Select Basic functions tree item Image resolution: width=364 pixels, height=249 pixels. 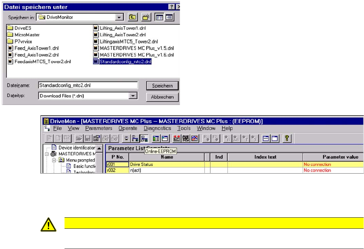pos(81,166)
